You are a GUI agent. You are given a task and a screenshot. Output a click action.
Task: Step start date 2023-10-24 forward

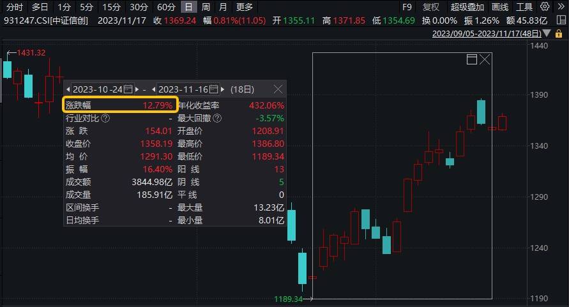[x=137, y=89]
